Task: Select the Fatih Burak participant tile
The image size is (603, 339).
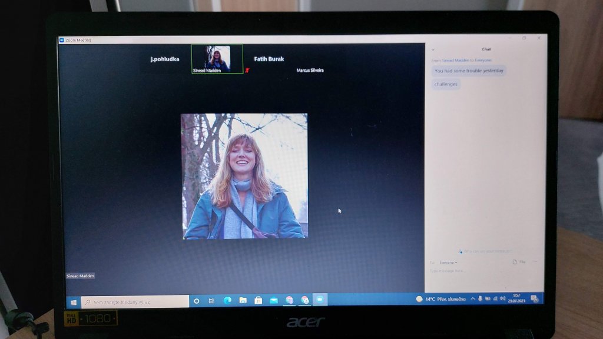Action: tap(269, 59)
